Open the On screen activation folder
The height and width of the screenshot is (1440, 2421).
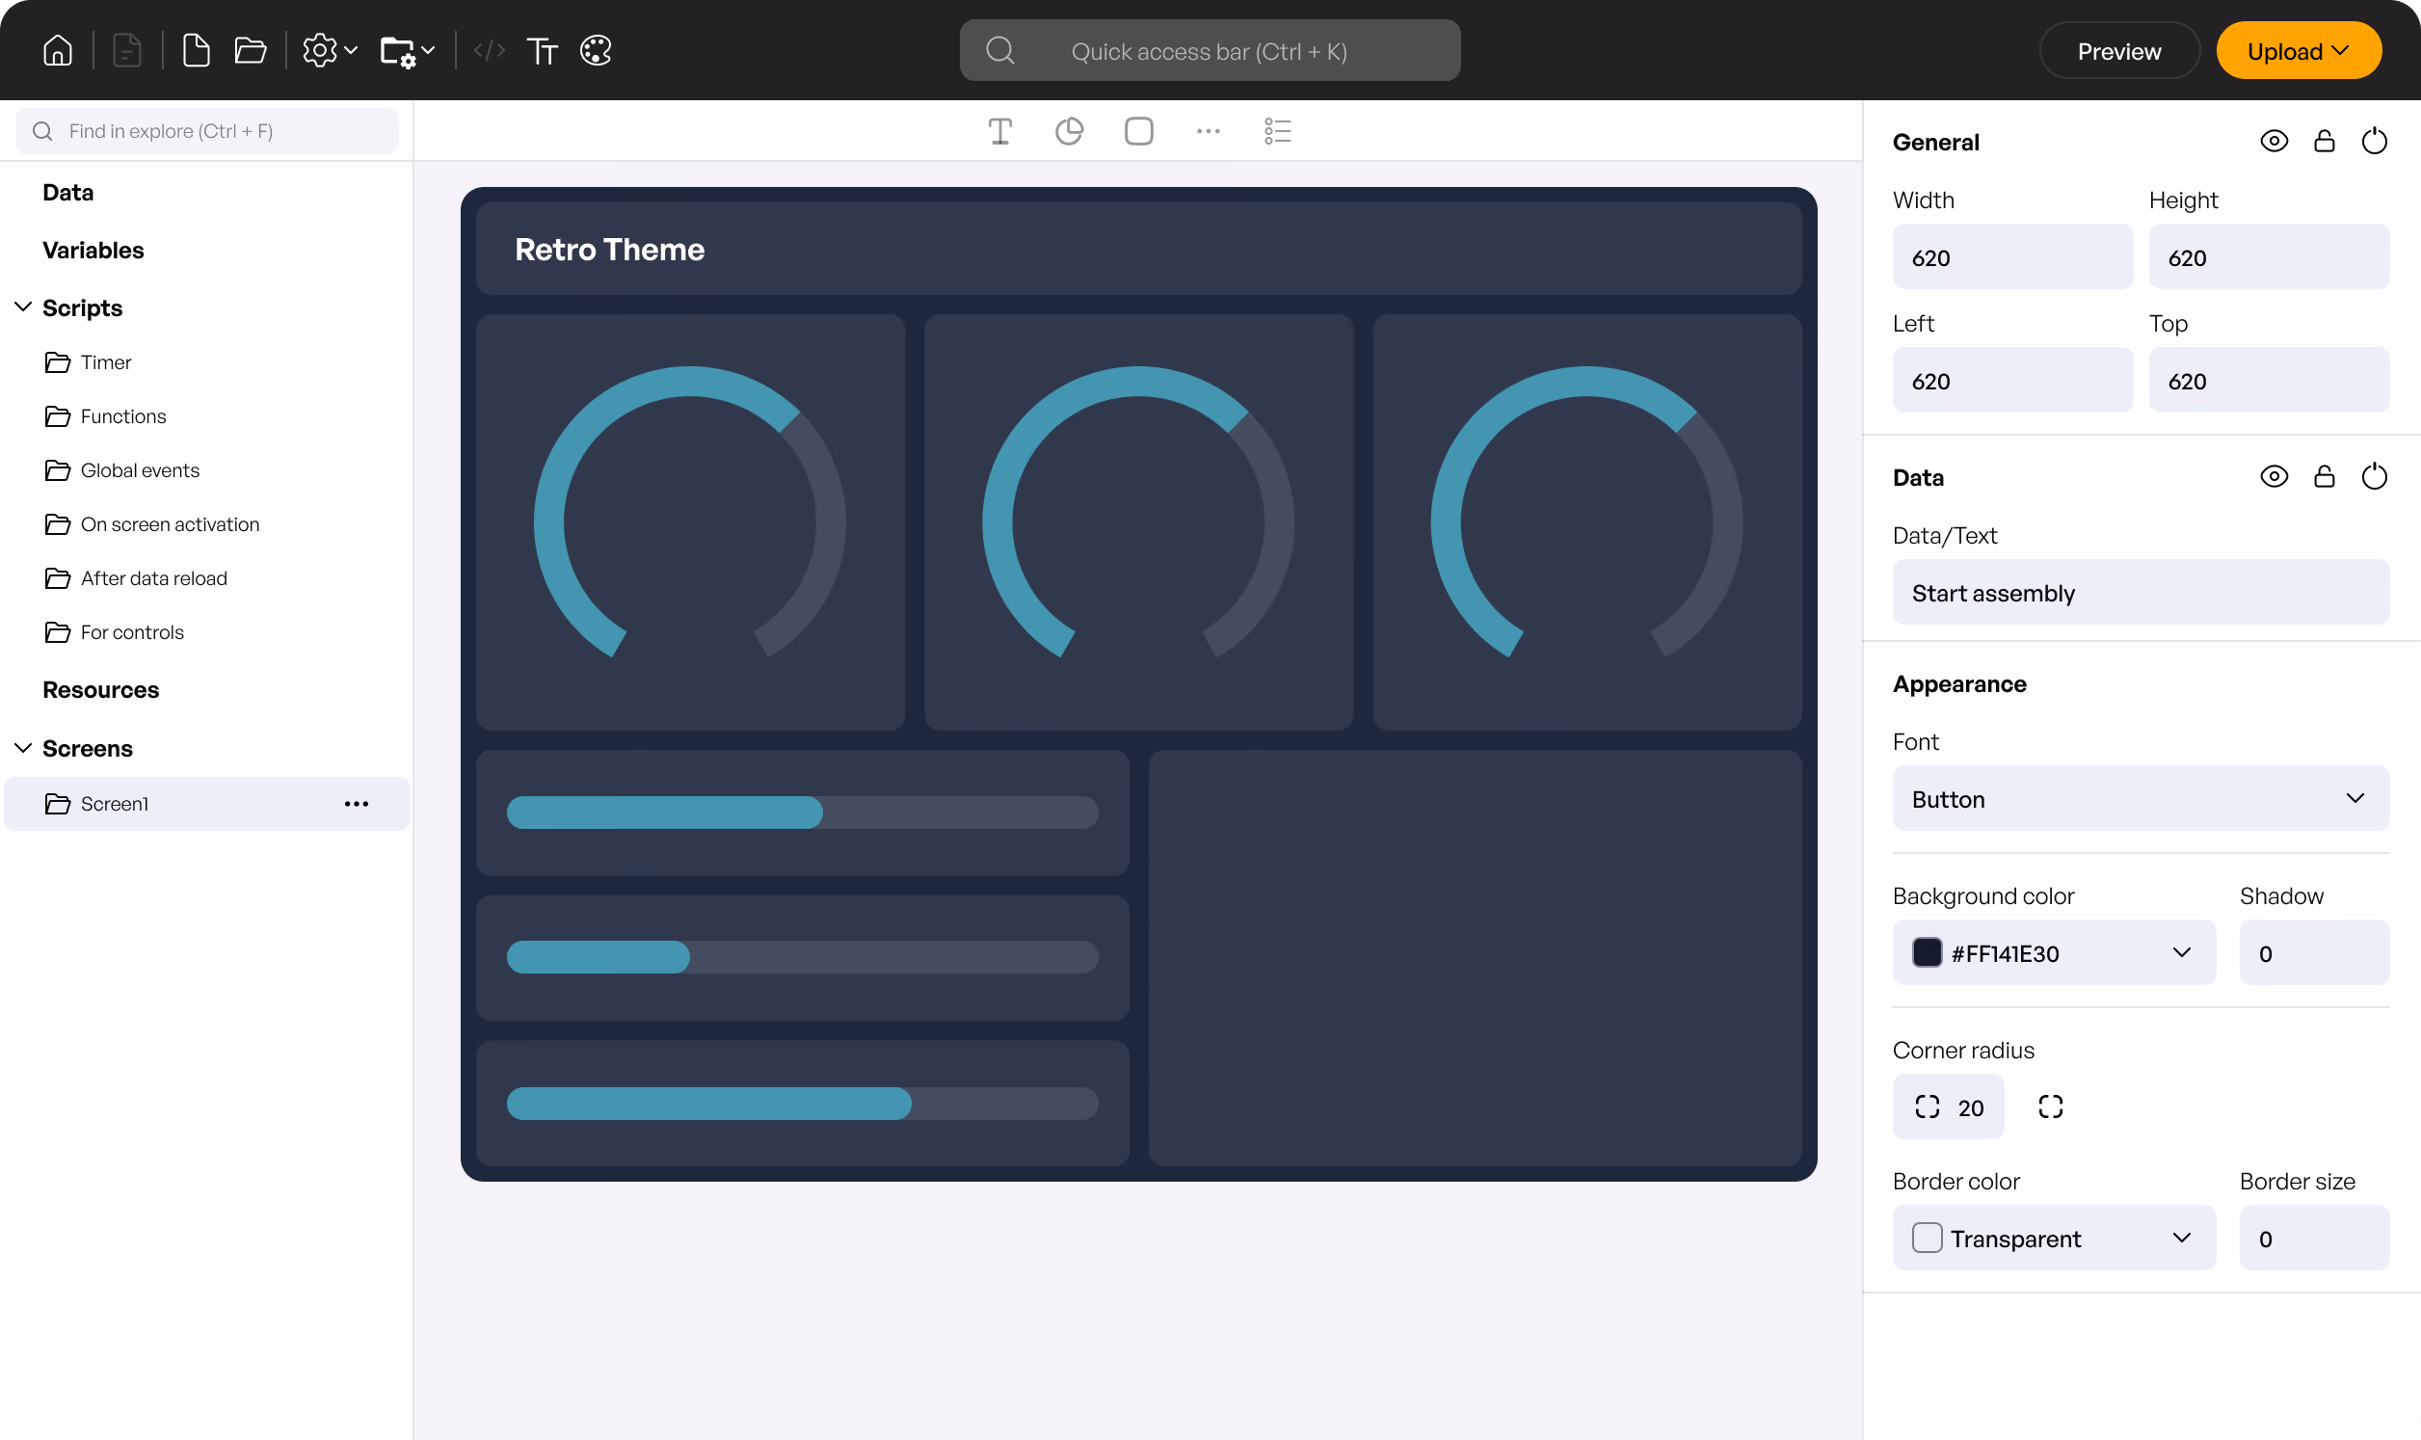click(152, 525)
